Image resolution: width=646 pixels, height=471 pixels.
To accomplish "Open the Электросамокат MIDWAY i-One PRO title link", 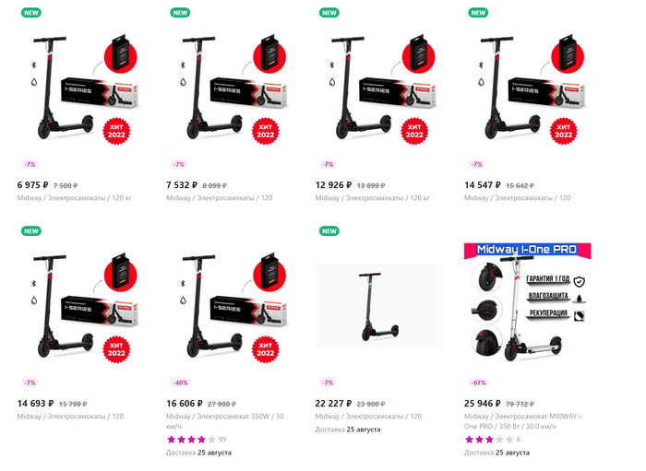I will coord(523,421).
